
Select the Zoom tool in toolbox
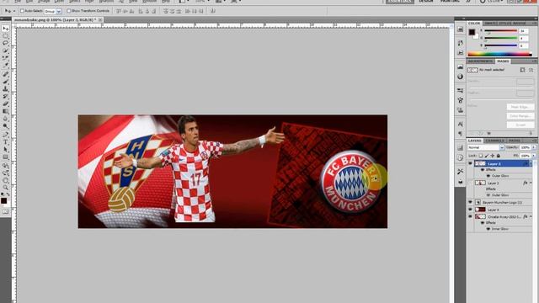pyautogui.click(x=5, y=188)
